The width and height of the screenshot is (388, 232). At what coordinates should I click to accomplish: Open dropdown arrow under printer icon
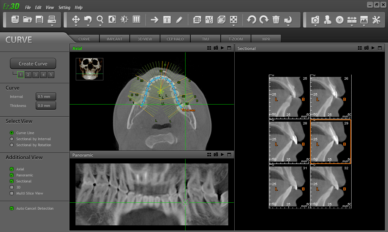(x=52, y=26)
